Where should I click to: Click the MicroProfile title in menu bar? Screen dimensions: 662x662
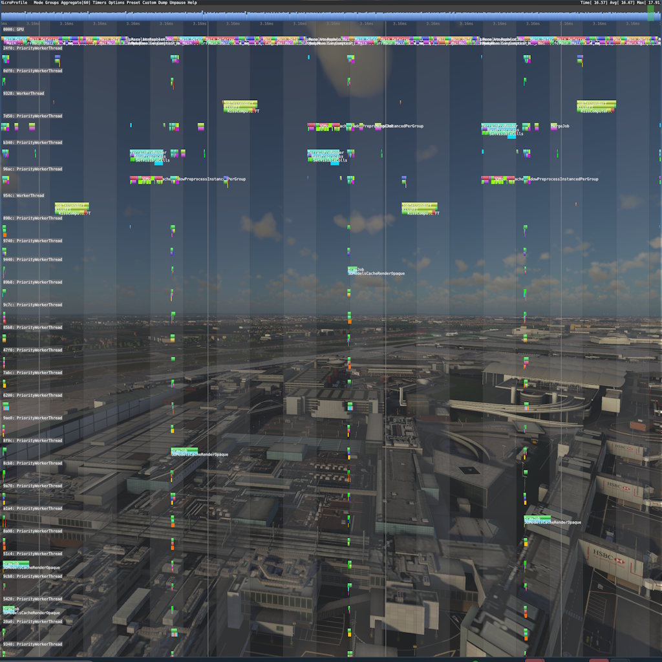point(14,3)
